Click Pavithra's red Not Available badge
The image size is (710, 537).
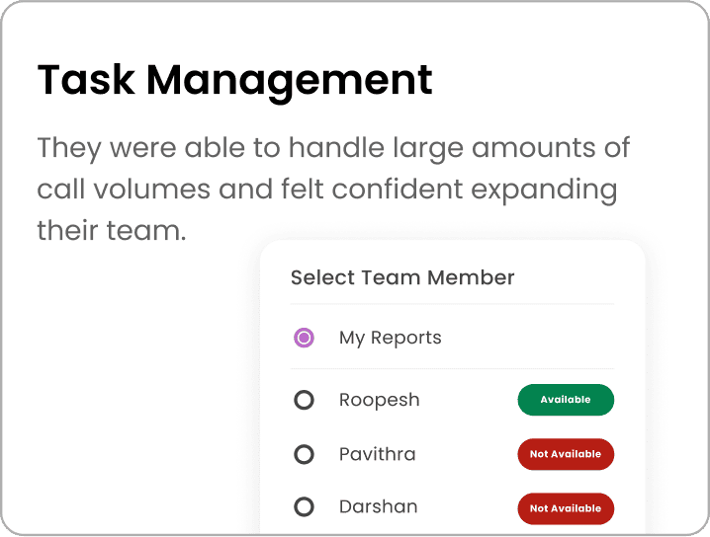566,454
